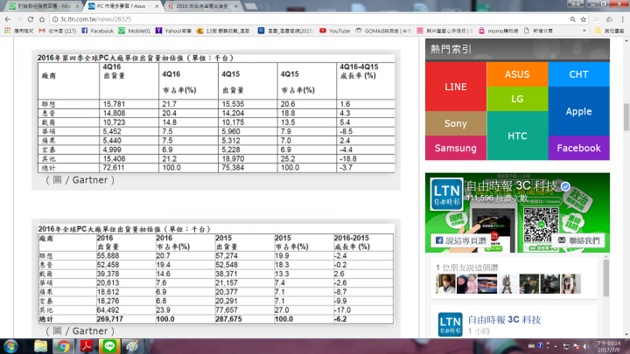Viewport: 630px width, 354px height.
Task: Open the Windows Start menu
Action: [x=10, y=346]
